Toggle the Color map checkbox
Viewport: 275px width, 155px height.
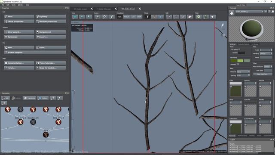231,87
